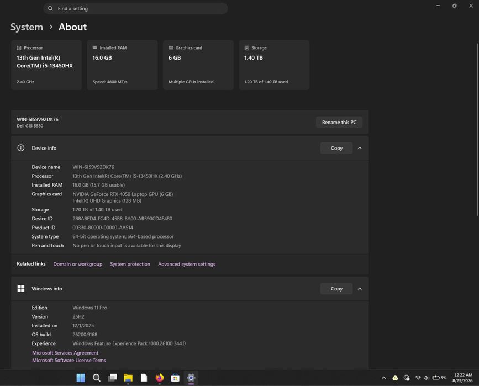Restore down the Settings window

point(455,6)
